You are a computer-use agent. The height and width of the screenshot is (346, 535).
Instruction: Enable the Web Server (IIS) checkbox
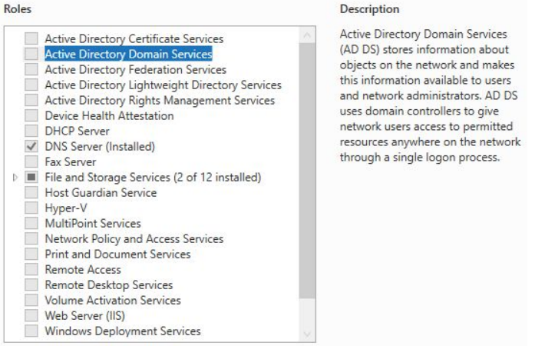coord(31,315)
